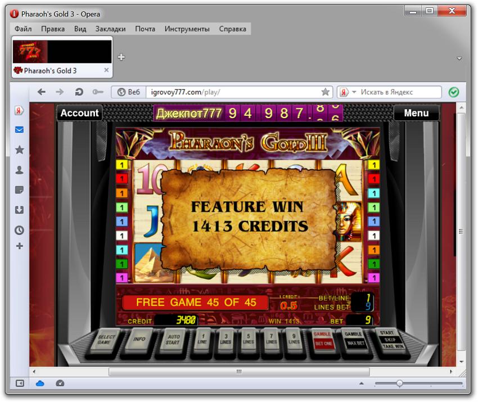
Task: Toggle the sidebar panel button in status bar
Action: 20,383
